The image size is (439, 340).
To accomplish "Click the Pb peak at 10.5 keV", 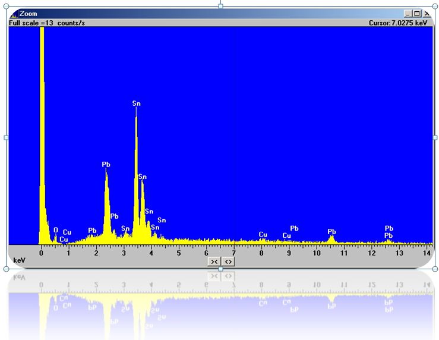I will [x=331, y=240].
